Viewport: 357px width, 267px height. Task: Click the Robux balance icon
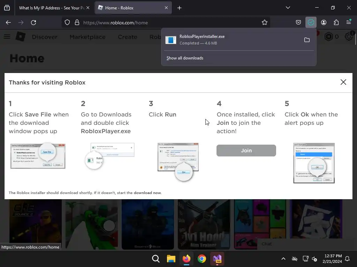point(328,37)
